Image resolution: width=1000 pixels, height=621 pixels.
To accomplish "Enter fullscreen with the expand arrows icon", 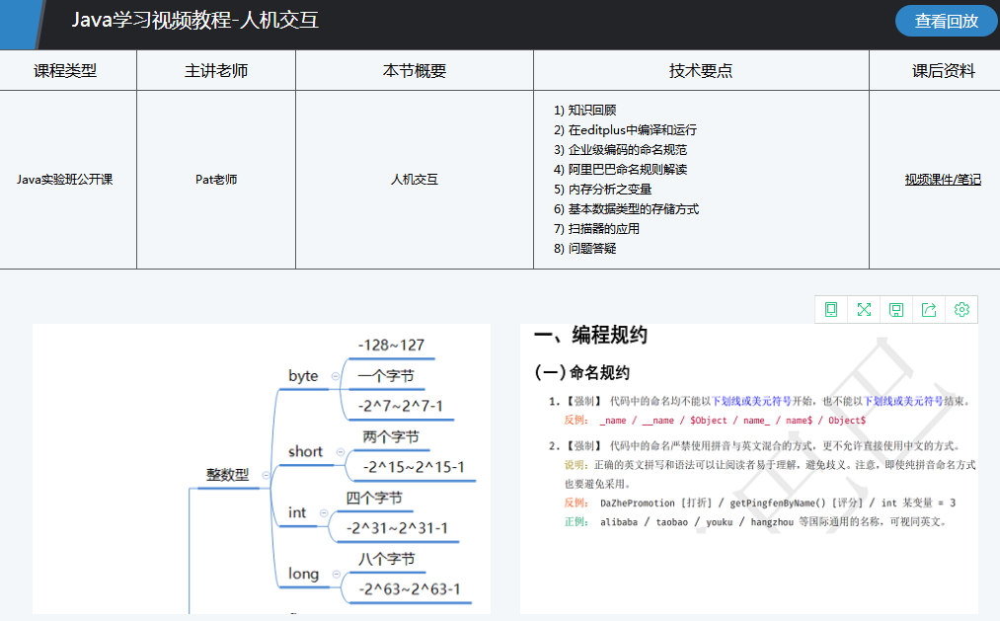I will (x=864, y=310).
